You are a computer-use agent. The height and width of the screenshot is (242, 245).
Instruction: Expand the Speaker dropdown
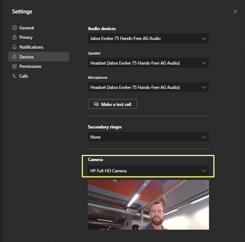coord(148,63)
